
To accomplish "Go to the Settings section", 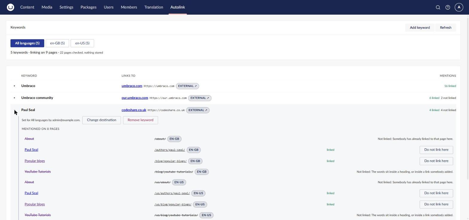I will coord(66,7).
